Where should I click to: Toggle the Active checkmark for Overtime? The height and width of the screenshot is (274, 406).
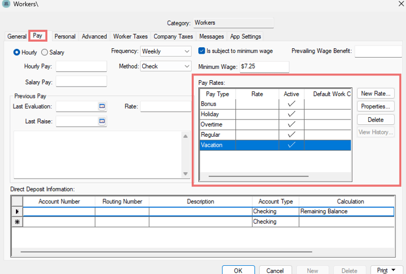(291, 125)
